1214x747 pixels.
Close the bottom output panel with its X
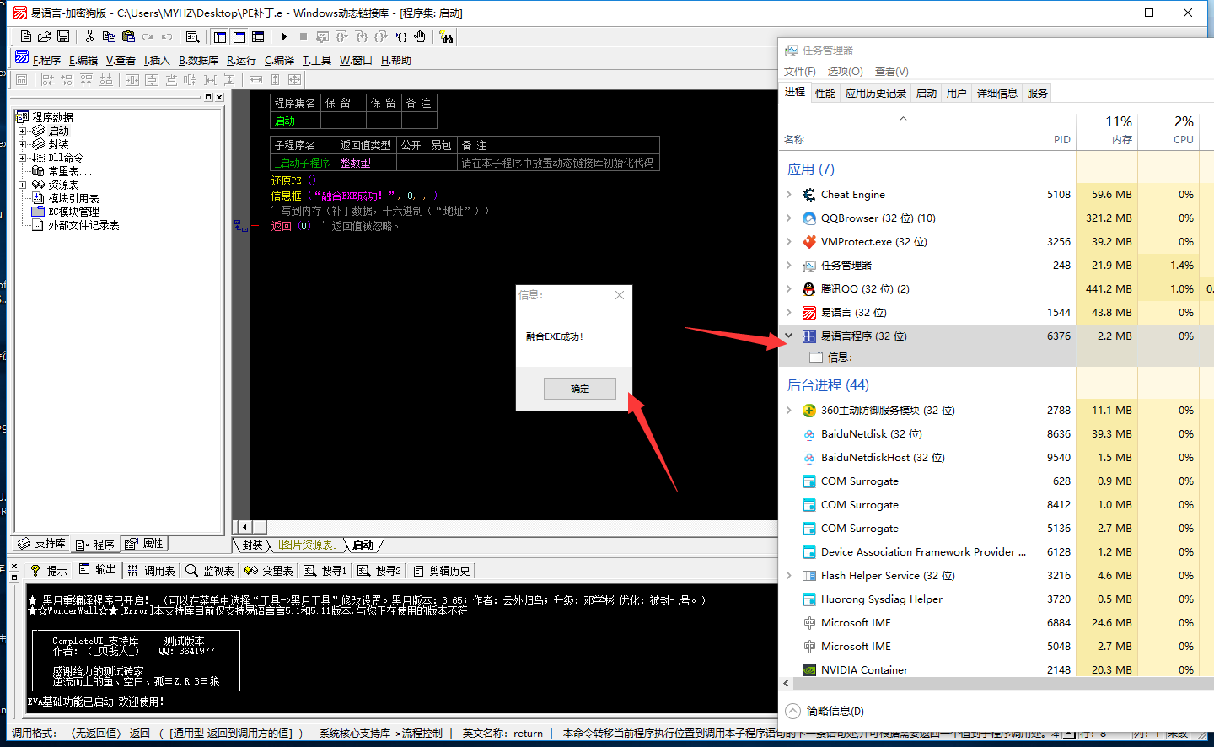point(14,567)
